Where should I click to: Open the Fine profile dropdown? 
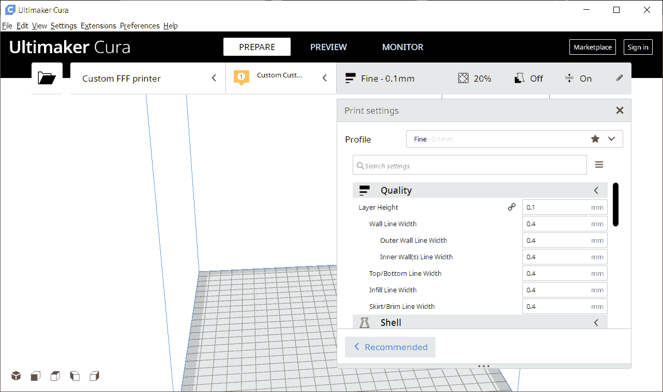(x=611, y=139)
